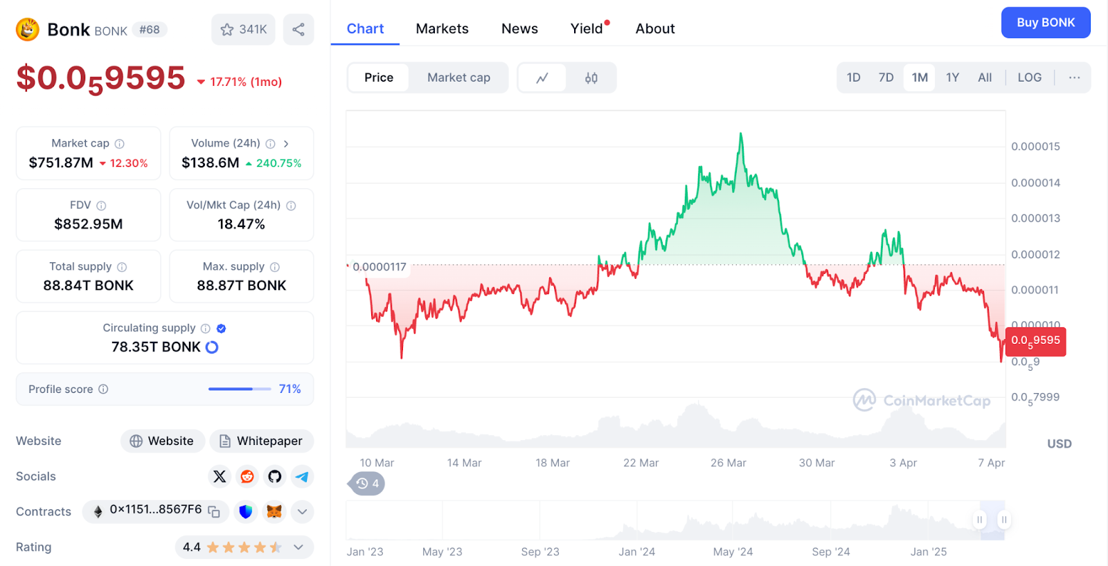This screenshot has width=1108, height=566.
Task: Open chart options three-dot menu
Action: pos(1074,77)
